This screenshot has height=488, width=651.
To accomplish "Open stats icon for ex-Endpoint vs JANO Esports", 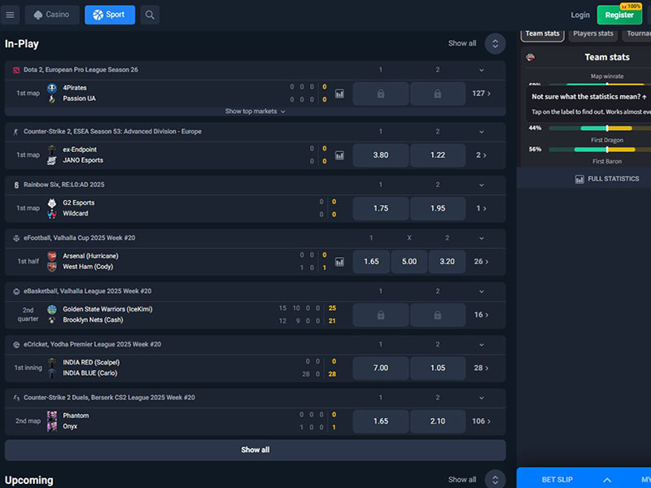I will (339, 155).
